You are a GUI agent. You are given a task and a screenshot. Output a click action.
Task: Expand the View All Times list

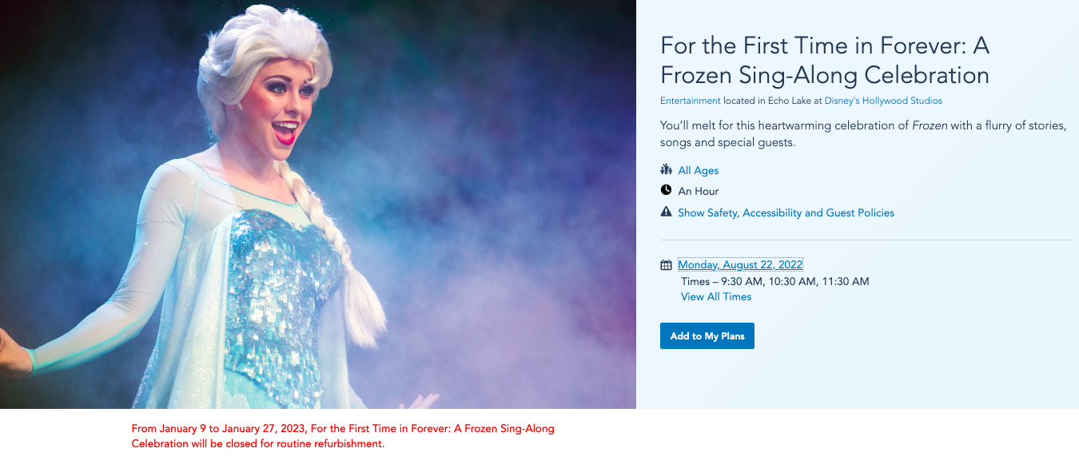[x=716, y=296]
